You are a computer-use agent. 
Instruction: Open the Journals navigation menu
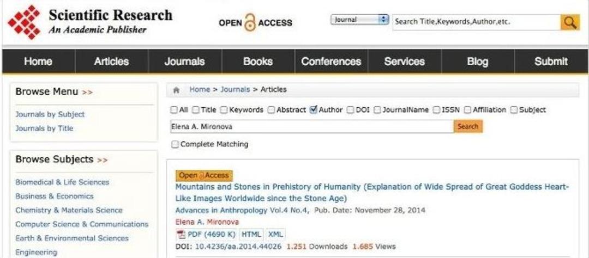click(184, 62)
